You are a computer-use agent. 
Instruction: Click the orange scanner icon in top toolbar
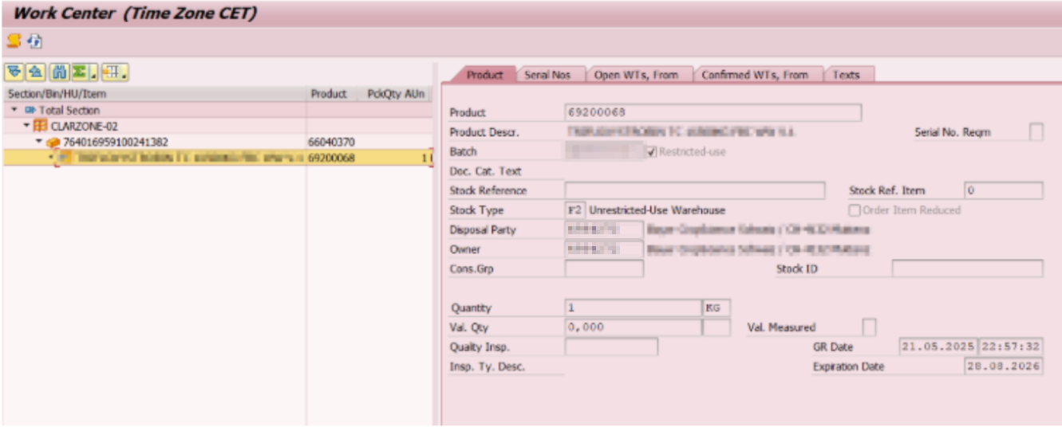point(13,41)
